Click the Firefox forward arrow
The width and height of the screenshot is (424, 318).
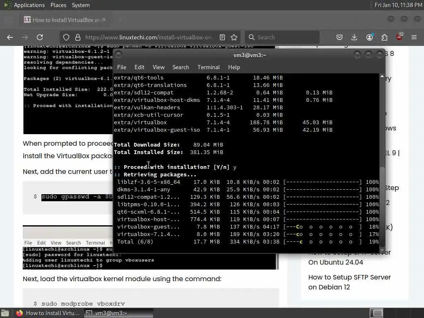click(25, 37)
